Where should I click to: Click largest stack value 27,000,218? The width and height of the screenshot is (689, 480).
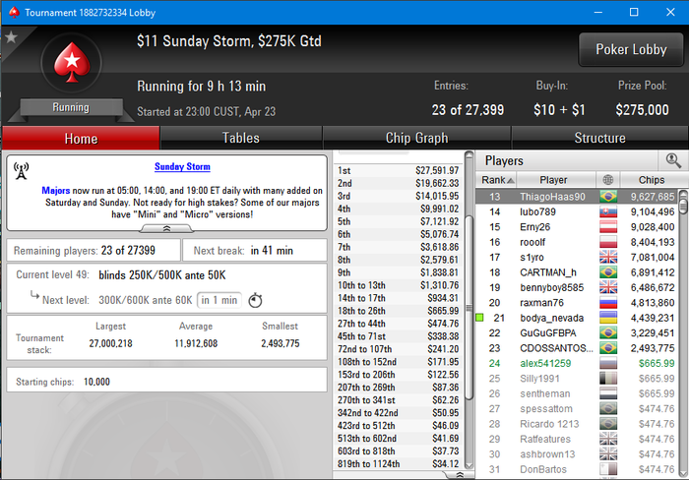tap(110, 343)
